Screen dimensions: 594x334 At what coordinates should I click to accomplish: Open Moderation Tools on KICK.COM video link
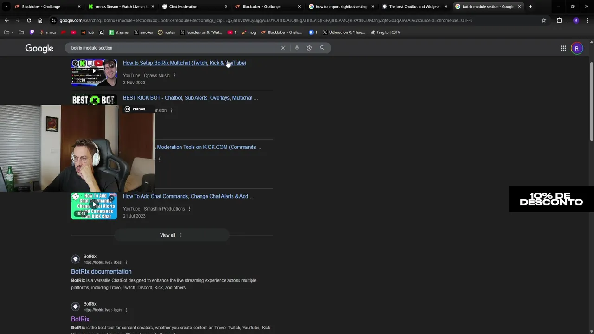[x=209, y=147]
